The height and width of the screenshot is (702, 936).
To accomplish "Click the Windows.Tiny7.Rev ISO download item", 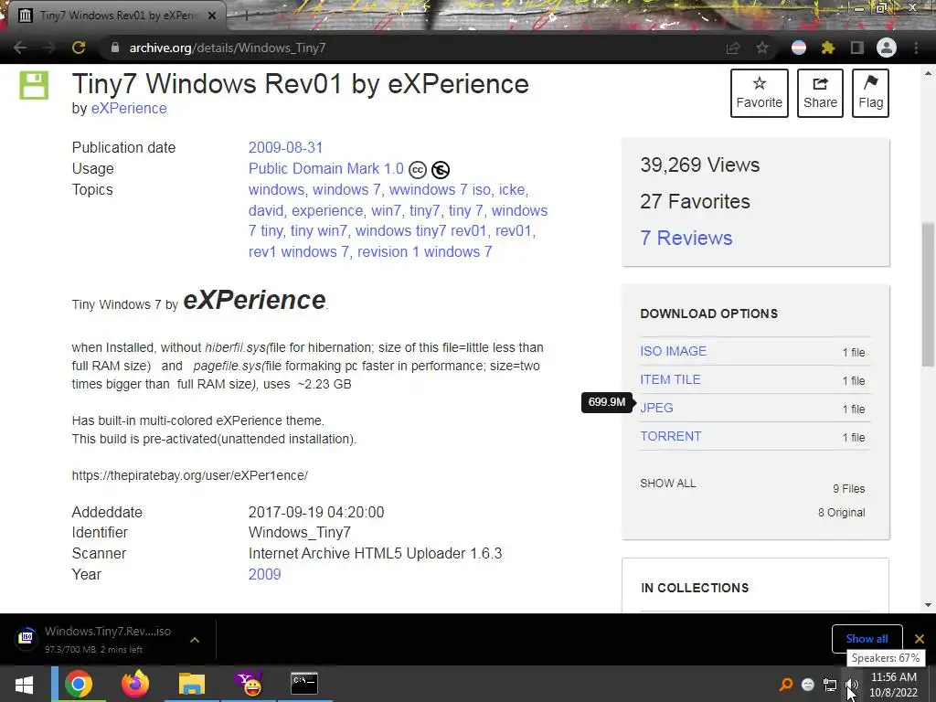I will (x=108, y=639).
